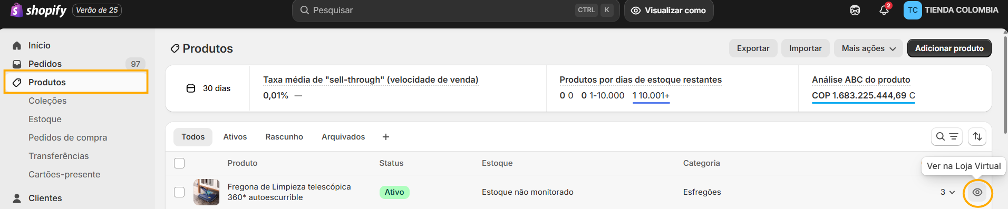1008x209 pixels.
Task: Click the Início home icon
Action: pos(17,46)
